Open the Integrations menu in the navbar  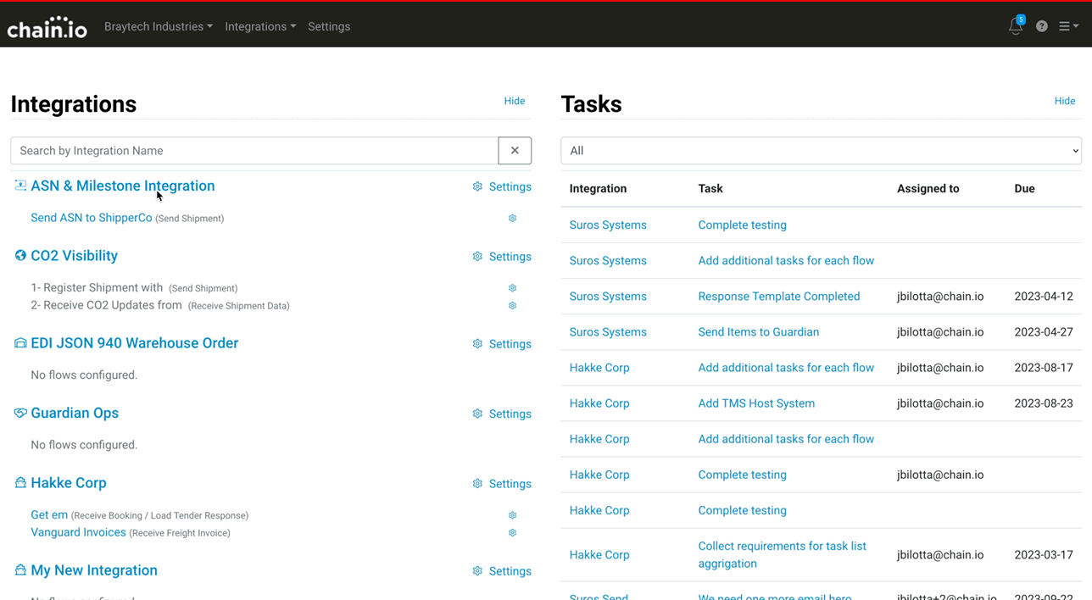point(260,26)
